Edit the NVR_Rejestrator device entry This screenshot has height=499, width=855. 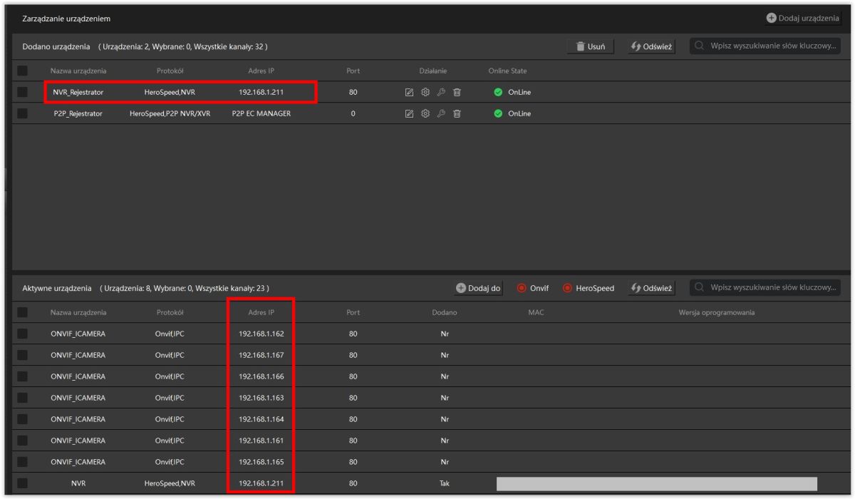coord(410,92)
